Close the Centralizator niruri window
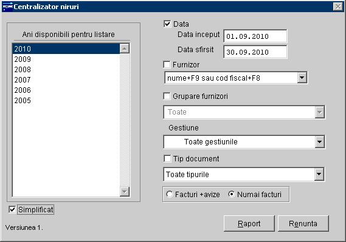The image size is (346, 242). [x=338, y=7]
